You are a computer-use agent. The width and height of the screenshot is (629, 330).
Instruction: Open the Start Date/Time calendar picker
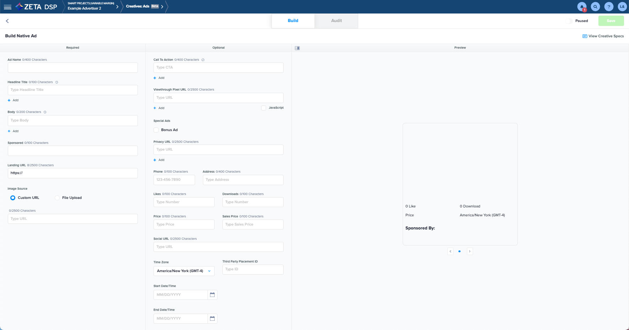point(212,295)
